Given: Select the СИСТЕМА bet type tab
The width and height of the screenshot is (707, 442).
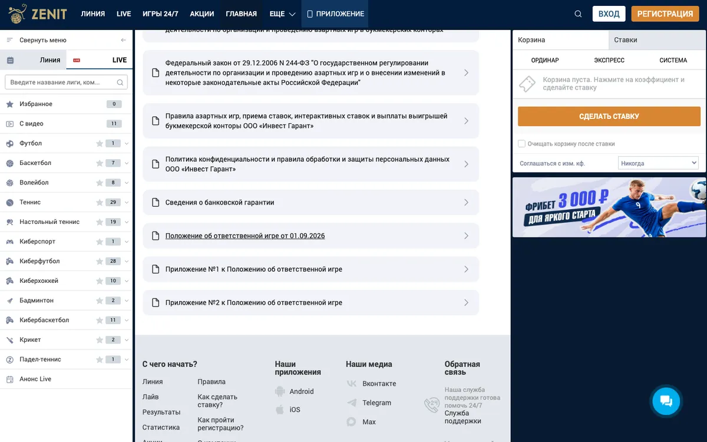Looking at the screenshot, I should click(673, 60).
